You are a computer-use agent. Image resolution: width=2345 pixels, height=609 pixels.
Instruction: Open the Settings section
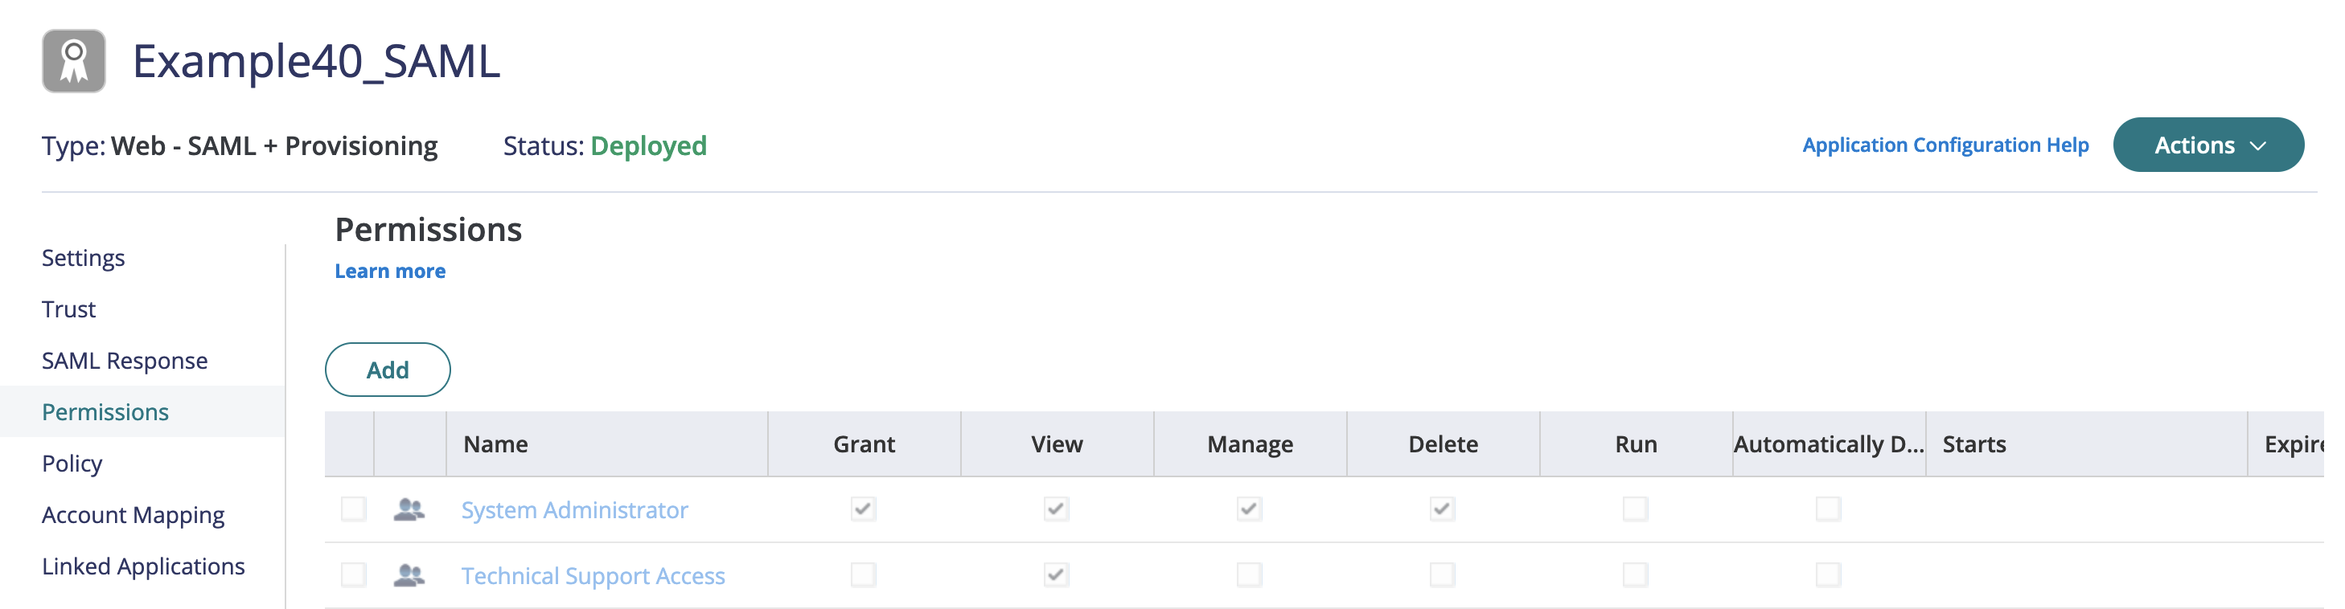pos(84,258)
